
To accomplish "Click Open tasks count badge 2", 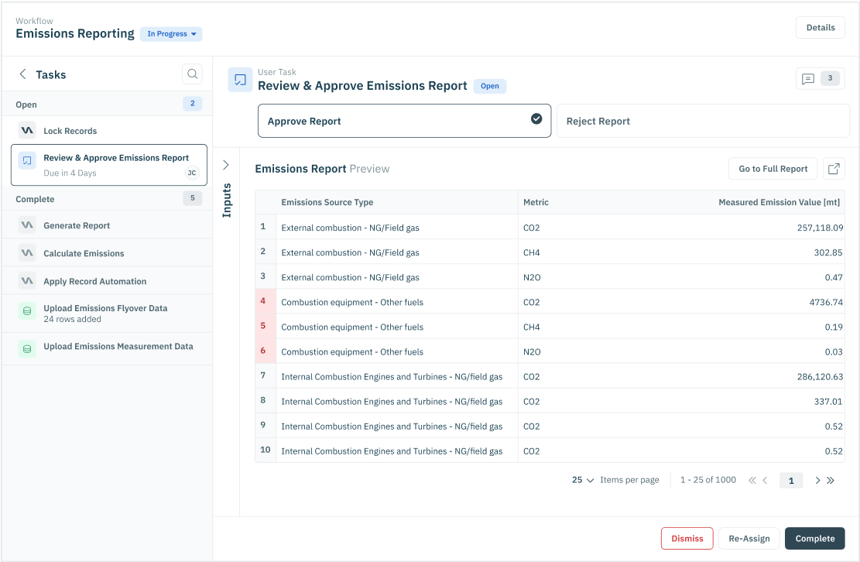I will (193, 103).
